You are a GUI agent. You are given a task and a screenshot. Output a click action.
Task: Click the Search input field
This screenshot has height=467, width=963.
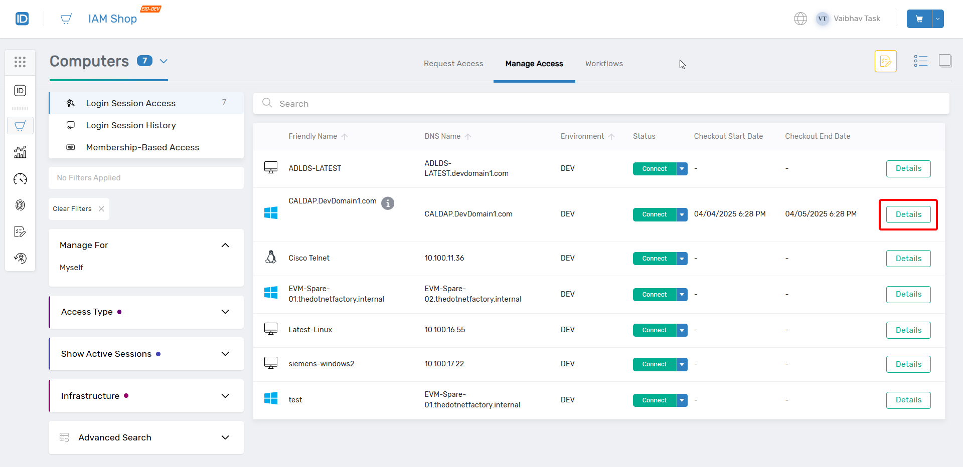(x=602, y=104)
